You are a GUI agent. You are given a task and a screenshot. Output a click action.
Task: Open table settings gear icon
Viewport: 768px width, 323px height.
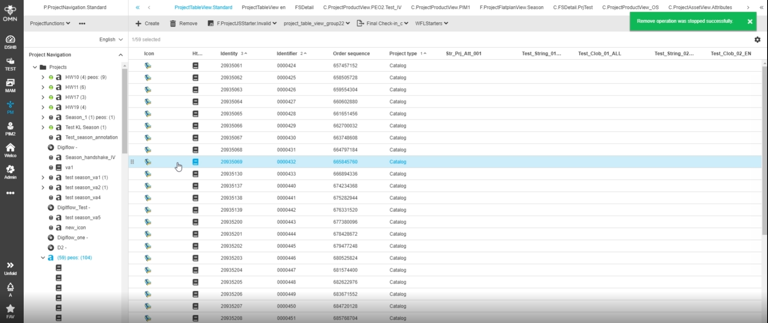tap(757, 40)
